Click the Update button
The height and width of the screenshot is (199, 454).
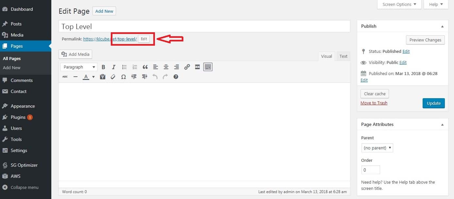click(433, 103)
